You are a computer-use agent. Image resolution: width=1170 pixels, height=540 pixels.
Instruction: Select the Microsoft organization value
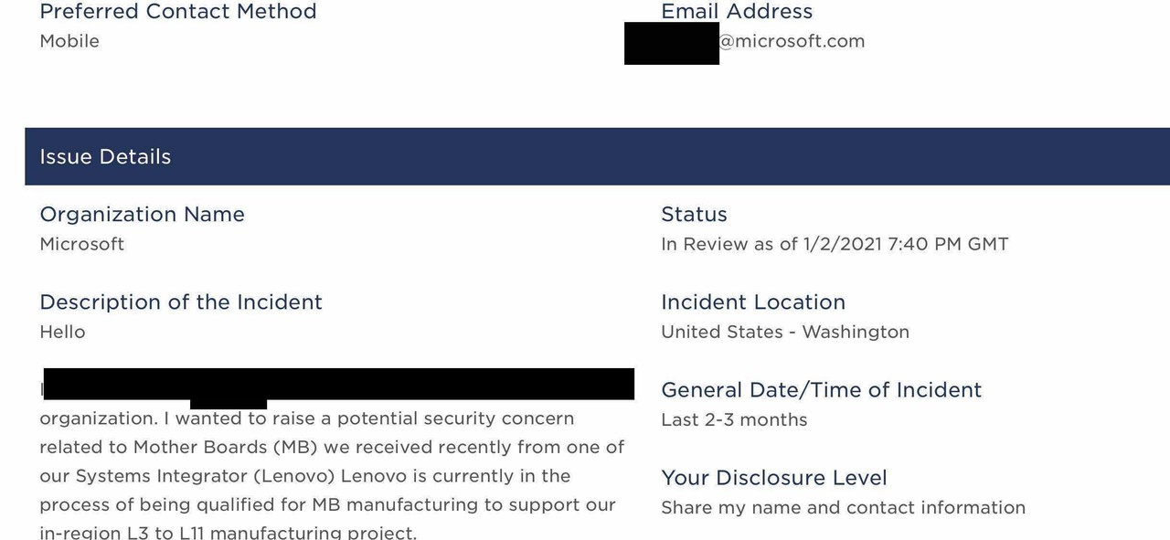coord(82,244)
